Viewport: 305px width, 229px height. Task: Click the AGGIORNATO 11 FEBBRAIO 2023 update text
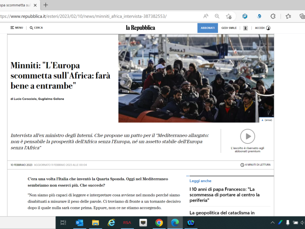pyautogui.click(x=61, y=165)
